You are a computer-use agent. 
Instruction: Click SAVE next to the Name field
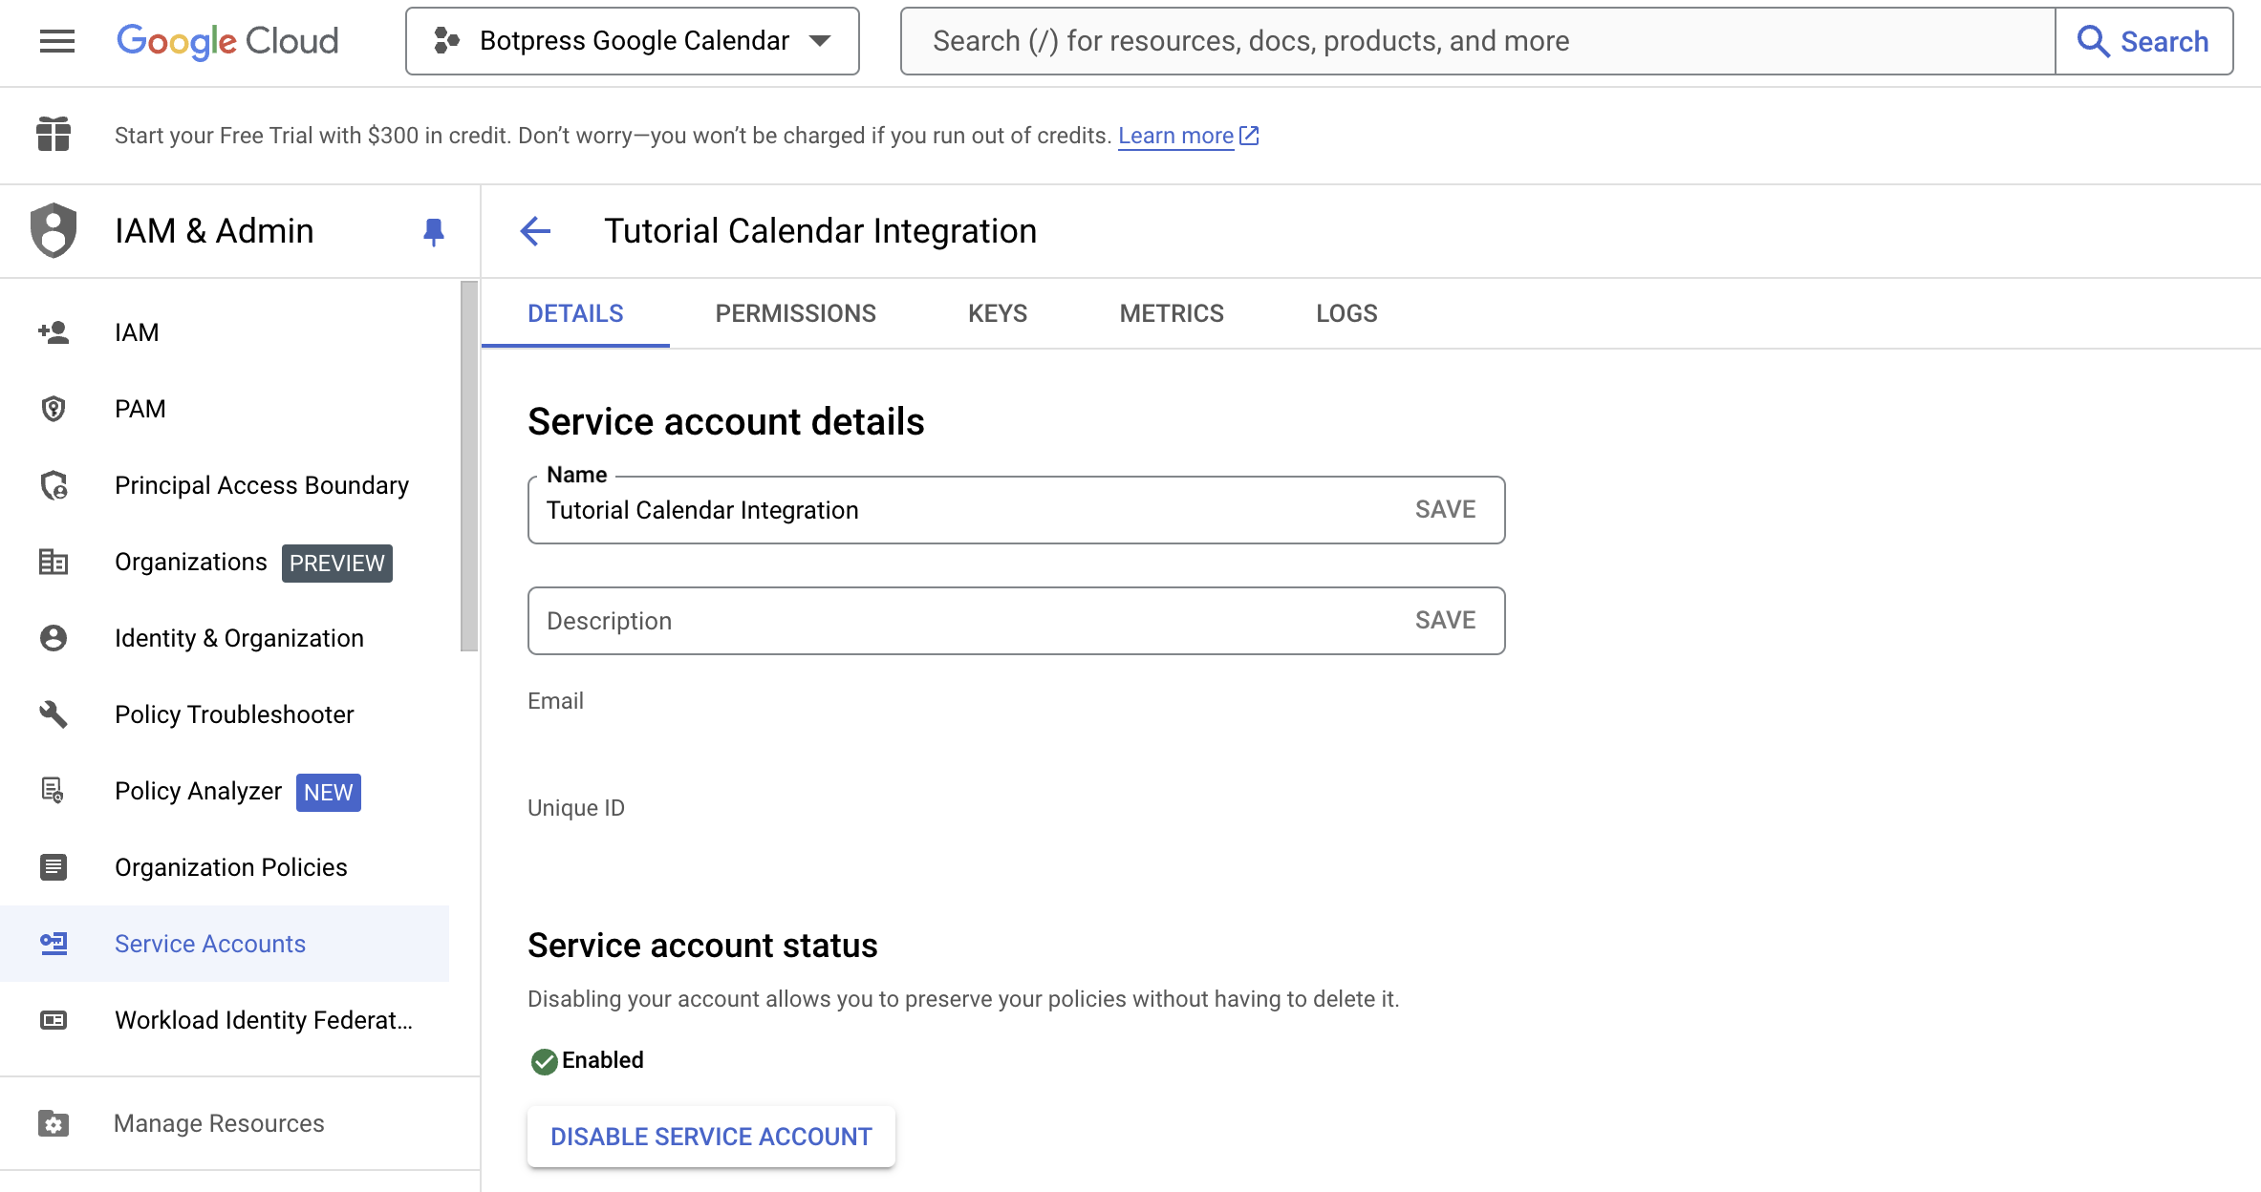pyautogui.click(x=1445, y=510)
